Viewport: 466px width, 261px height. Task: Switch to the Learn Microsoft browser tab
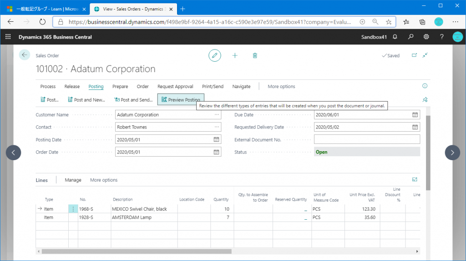[47, 9]
